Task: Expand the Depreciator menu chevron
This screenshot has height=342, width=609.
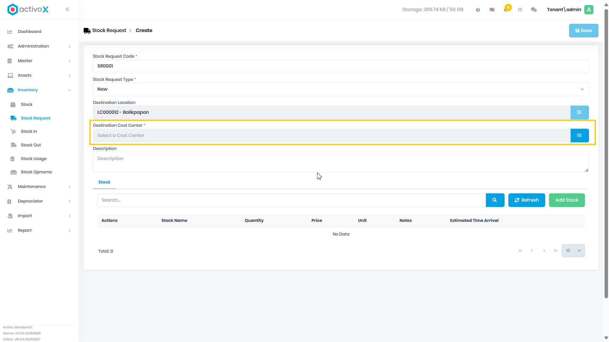Action: (x=70, y=202)
